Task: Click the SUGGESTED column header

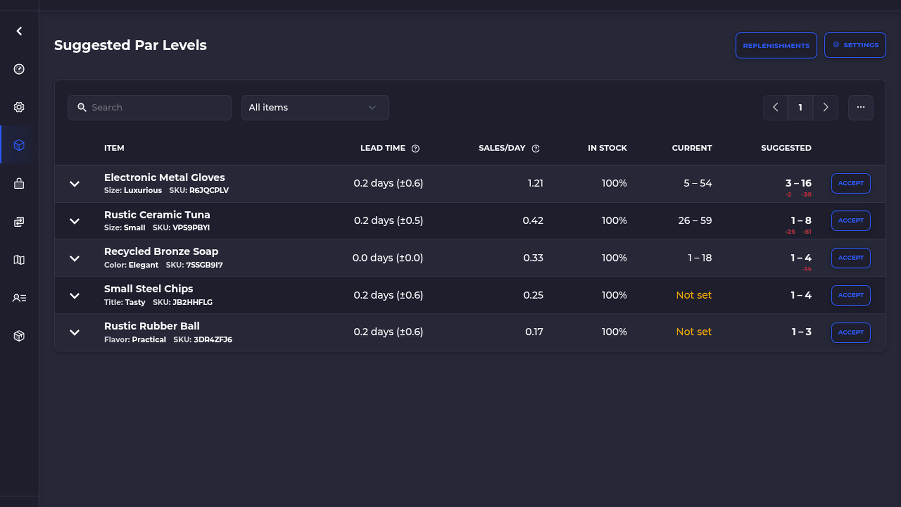Action: [786, 148]
